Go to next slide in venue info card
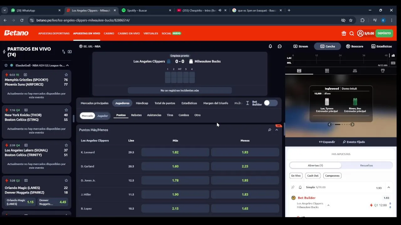 (352, 124)
